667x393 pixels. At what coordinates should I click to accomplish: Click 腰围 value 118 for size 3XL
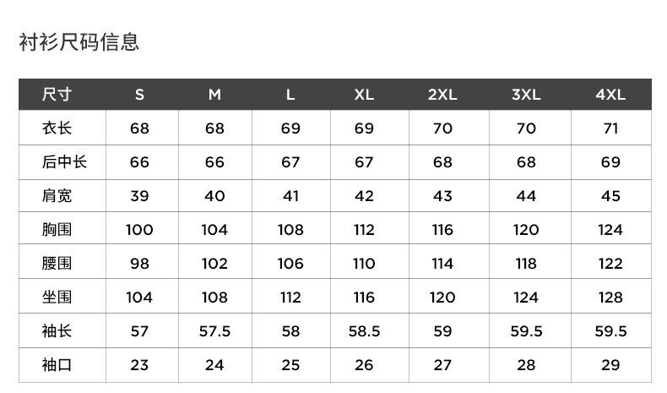(x=526, y=264)
